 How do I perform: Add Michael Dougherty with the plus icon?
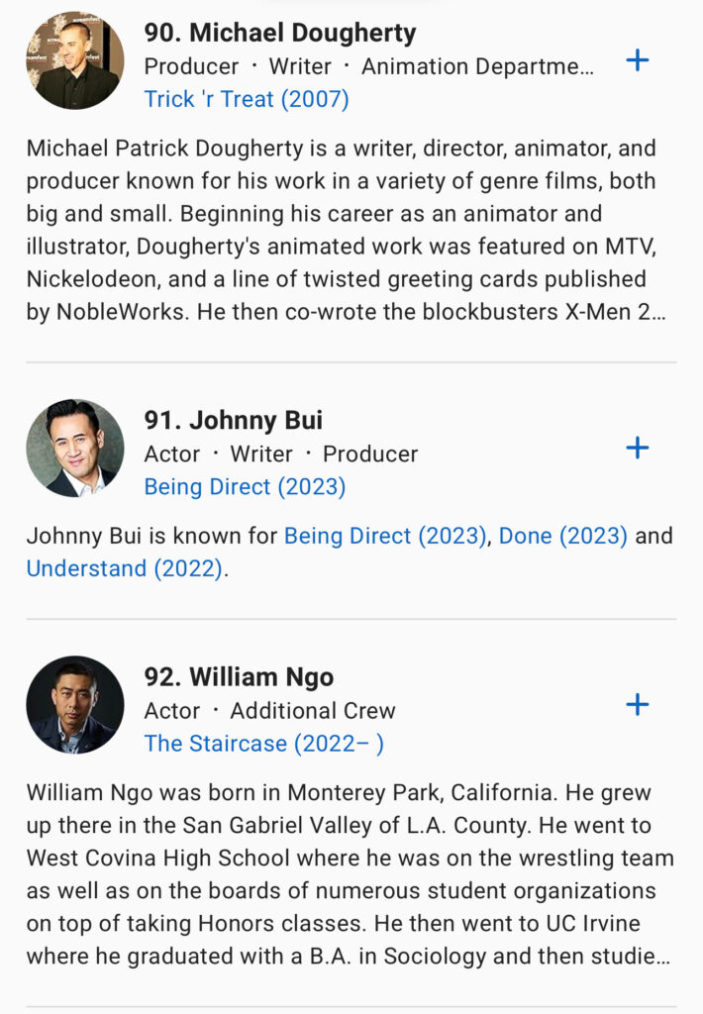coord(638,61)
